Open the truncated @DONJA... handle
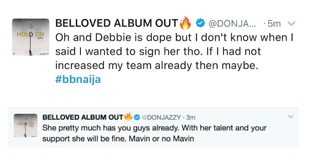This screenshot has height=164, width=309. (x=232, y=24)
